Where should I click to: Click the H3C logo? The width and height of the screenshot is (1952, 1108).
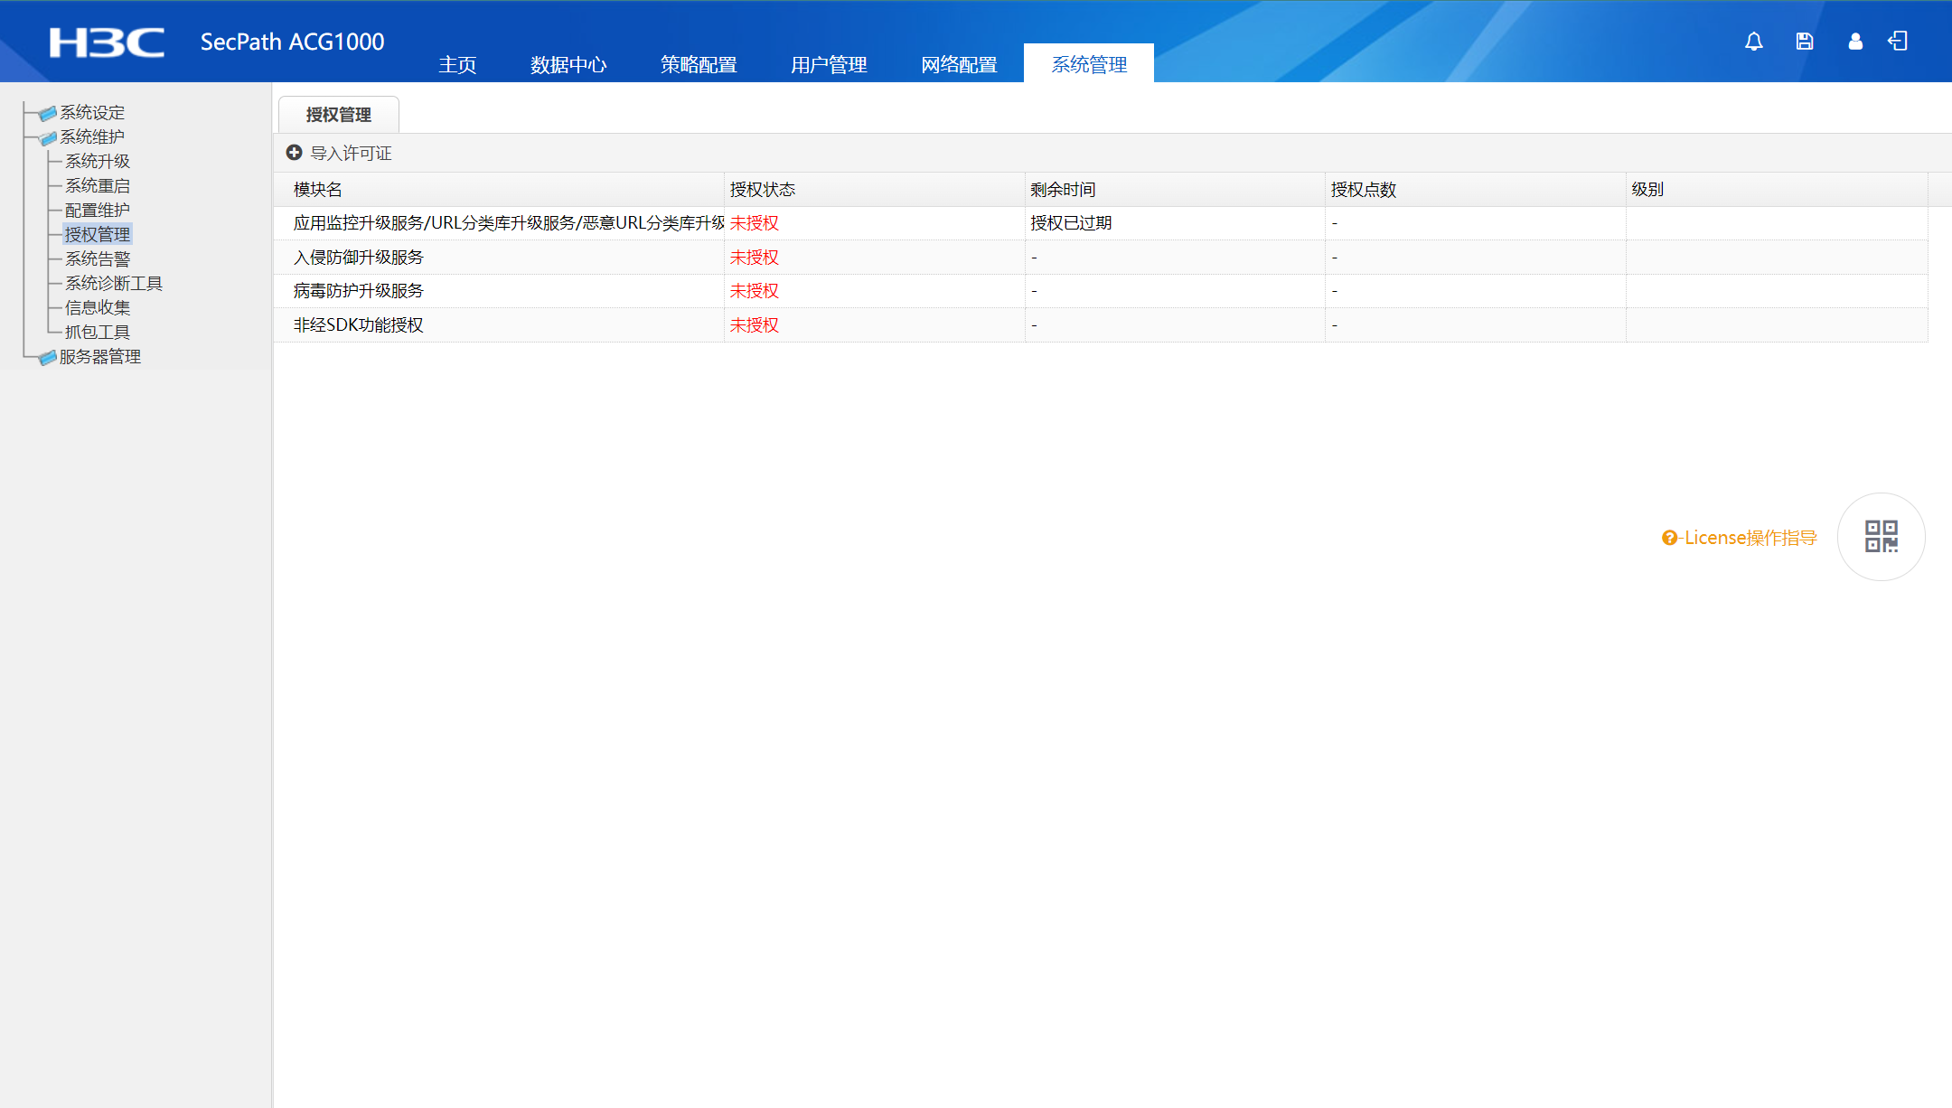[107, 42]
